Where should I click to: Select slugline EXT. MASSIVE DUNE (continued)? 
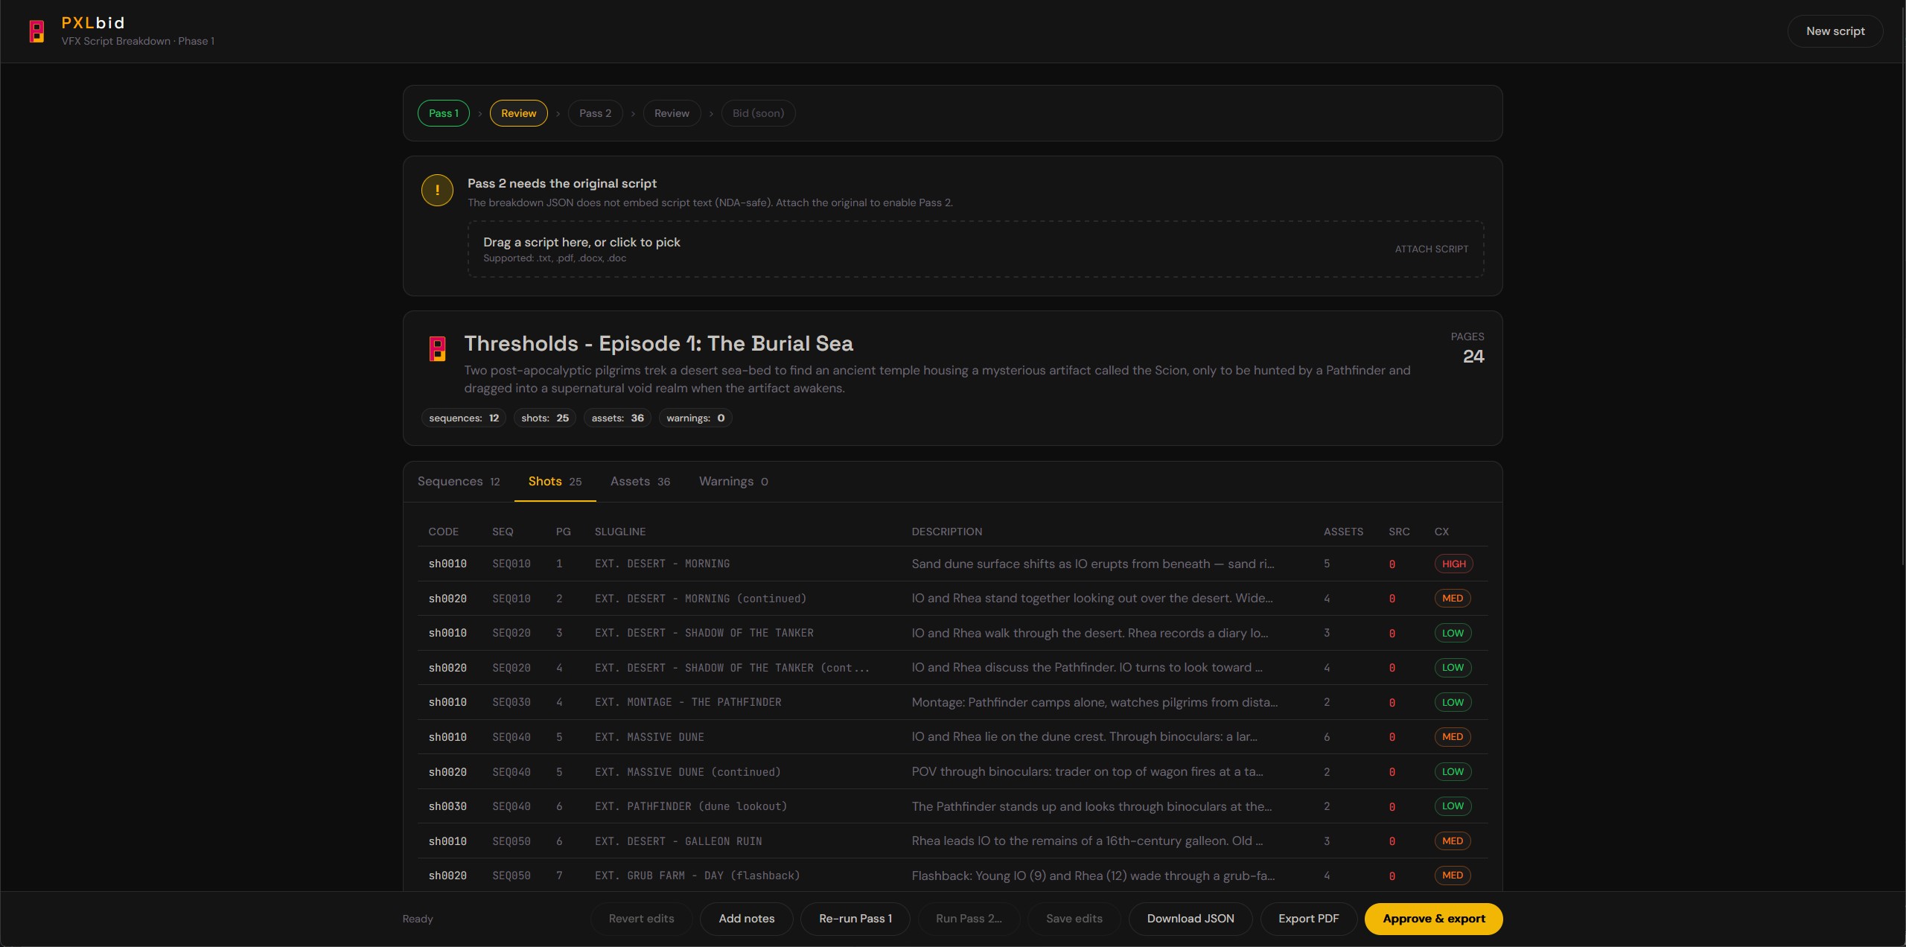pyautogui.click(x=687, y=772)
